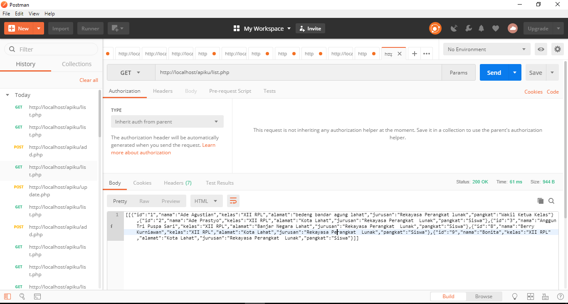The image size is (568, 304).
Task: Switch to the Headers request tab
Action: (x=163, y=91)
